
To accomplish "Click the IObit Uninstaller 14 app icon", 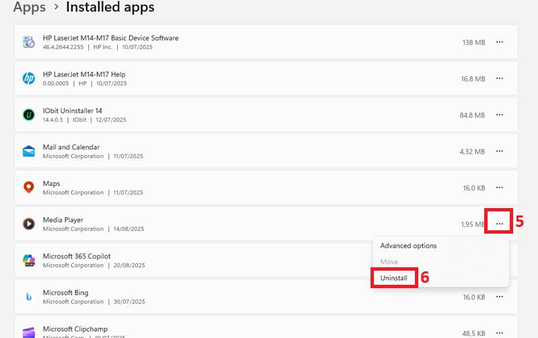I will [29, 114].
